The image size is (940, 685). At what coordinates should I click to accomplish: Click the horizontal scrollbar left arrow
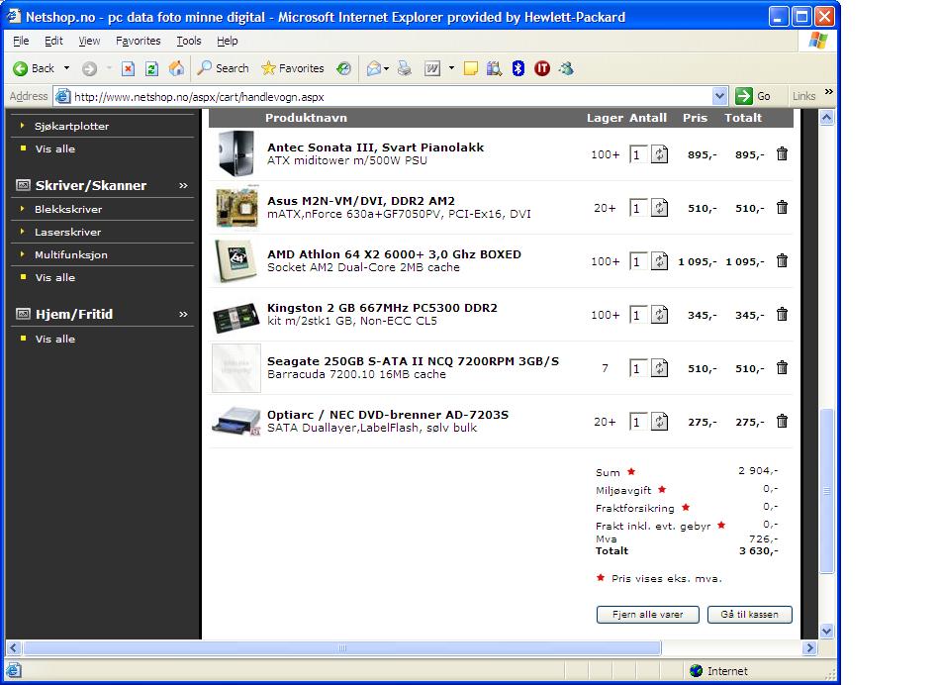click(x=13, y=647)
